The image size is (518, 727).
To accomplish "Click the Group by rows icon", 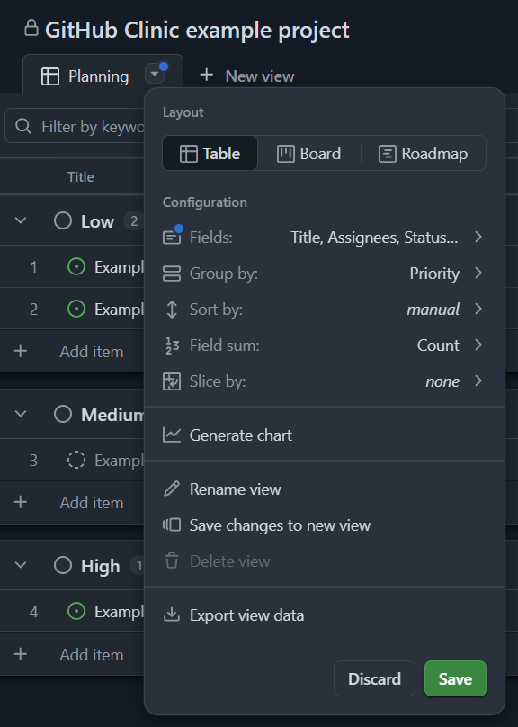I will 172,274.
